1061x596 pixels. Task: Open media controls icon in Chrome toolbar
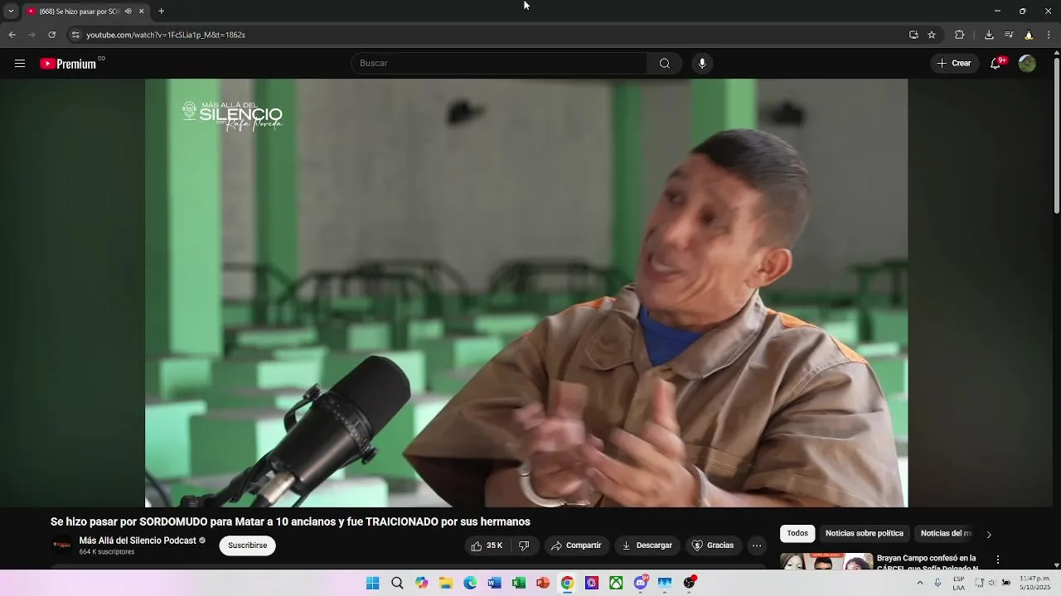pos(1009,35)
